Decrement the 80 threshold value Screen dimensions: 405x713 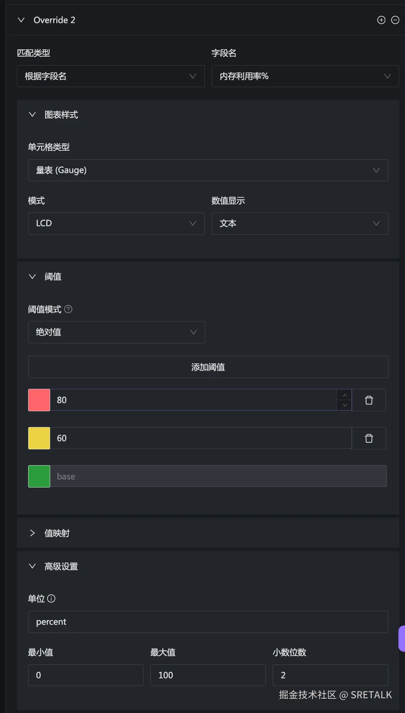tap(344, 405)
